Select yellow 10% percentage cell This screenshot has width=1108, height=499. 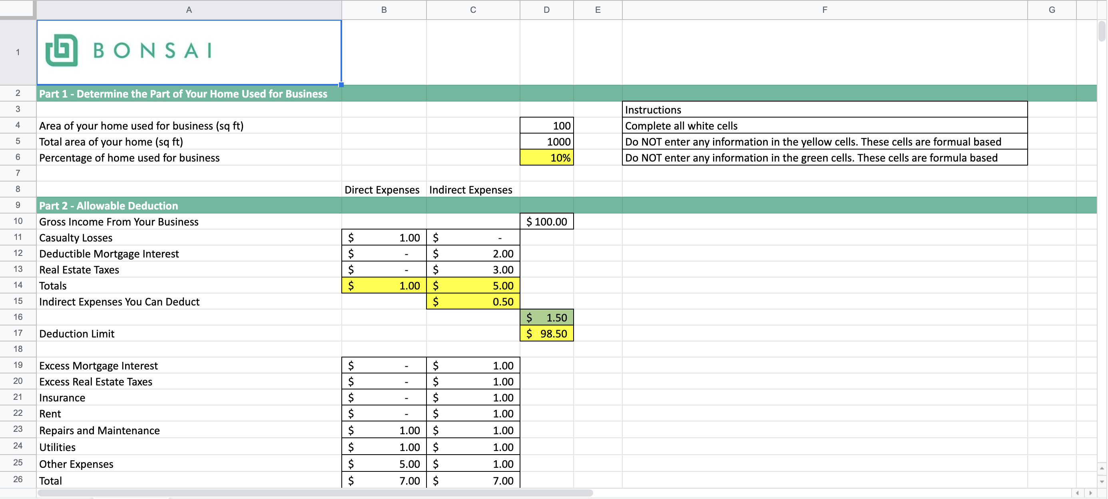point(546,158)
